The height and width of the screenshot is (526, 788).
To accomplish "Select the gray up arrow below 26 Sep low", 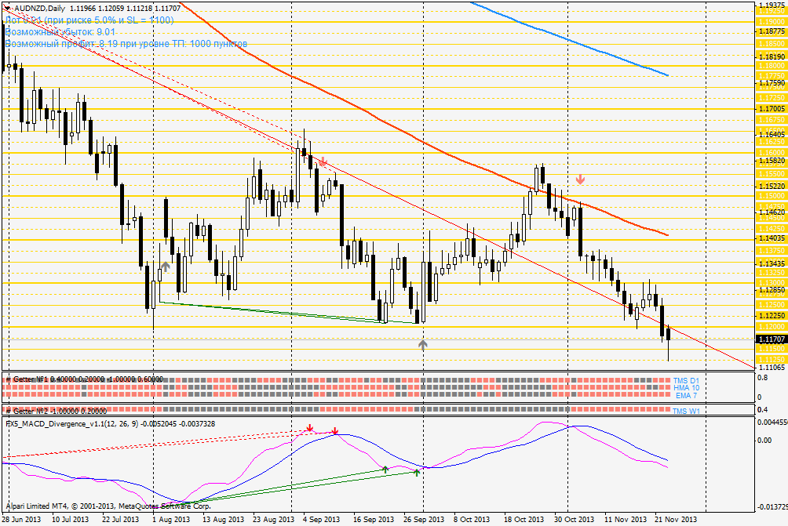I will point(422,345).
